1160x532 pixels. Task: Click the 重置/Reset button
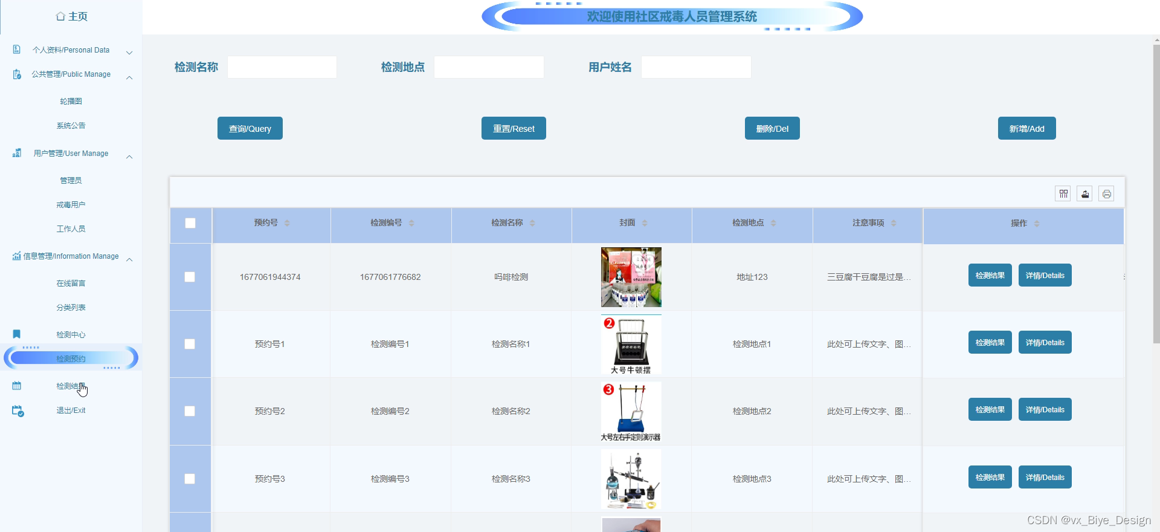[514, 128]
